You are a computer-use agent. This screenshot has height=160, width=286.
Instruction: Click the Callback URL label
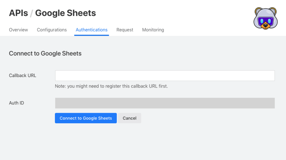(23, 75)
